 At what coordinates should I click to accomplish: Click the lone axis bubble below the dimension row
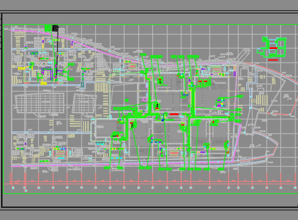click(x=25, y=190)
